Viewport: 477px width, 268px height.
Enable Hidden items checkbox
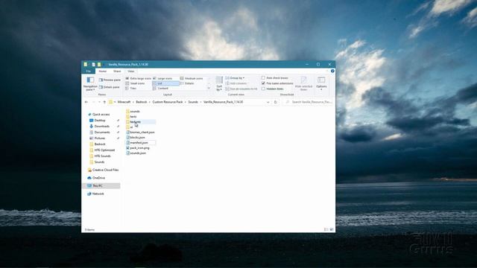(263, 89)
